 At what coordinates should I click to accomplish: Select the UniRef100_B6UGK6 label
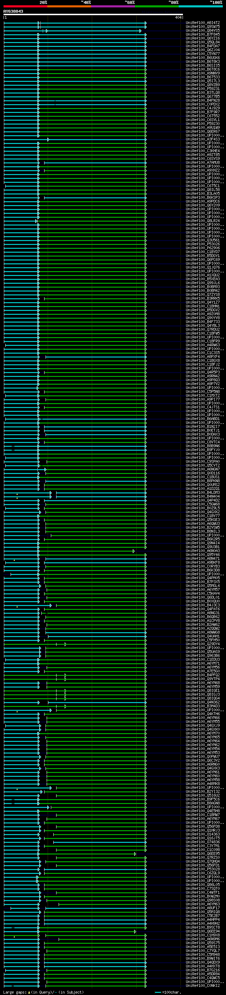point(203,58)
